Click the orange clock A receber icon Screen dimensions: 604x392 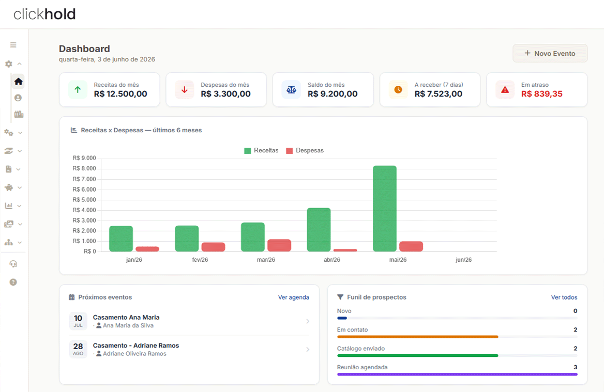pyautogui.click(x=398, y=90)
